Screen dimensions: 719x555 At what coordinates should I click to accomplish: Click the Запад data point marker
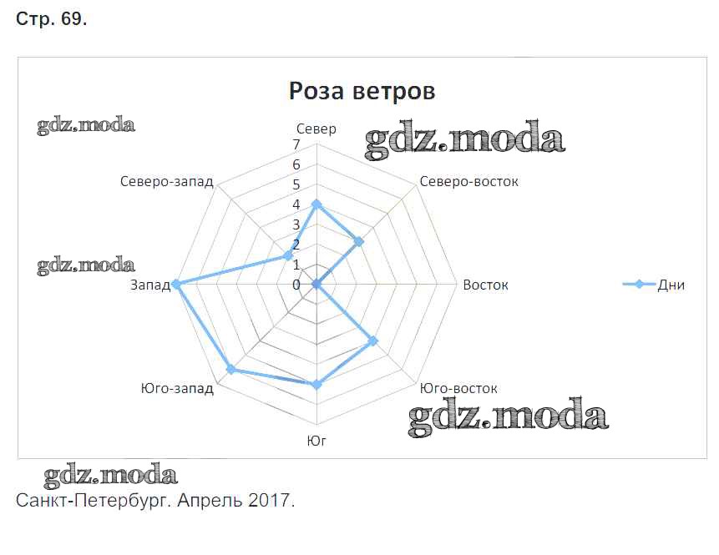pos(176,285)
